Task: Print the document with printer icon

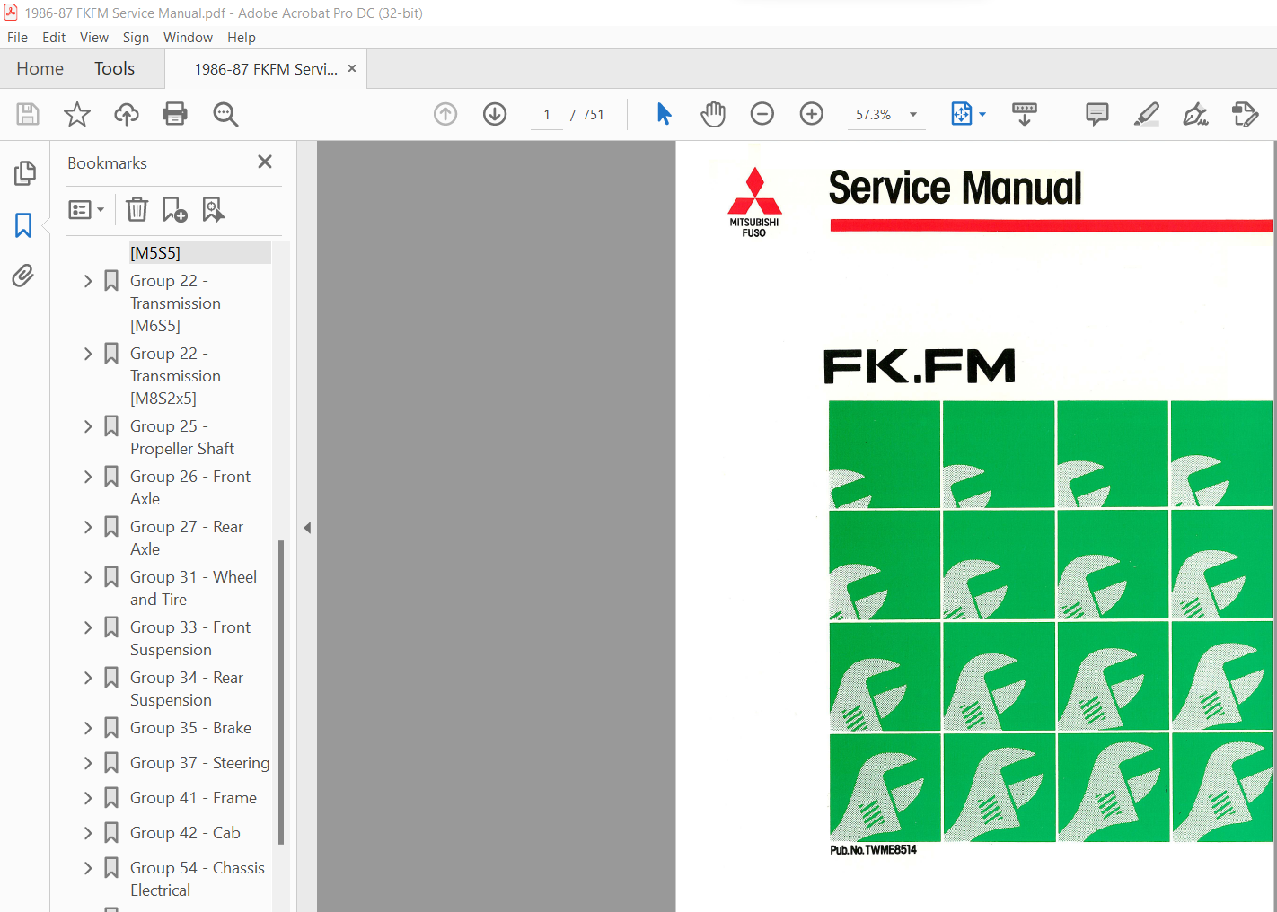Action: [175, 114]
